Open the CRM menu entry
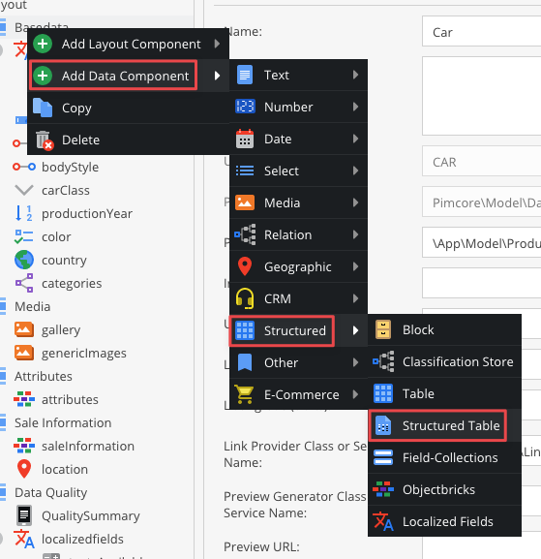 [x=298, y=298]
